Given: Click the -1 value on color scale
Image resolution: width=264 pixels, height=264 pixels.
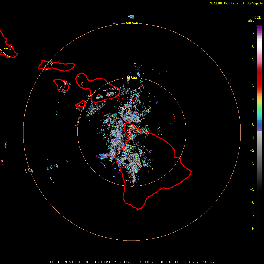Looking at the screenshot, I should click(252, 137).
